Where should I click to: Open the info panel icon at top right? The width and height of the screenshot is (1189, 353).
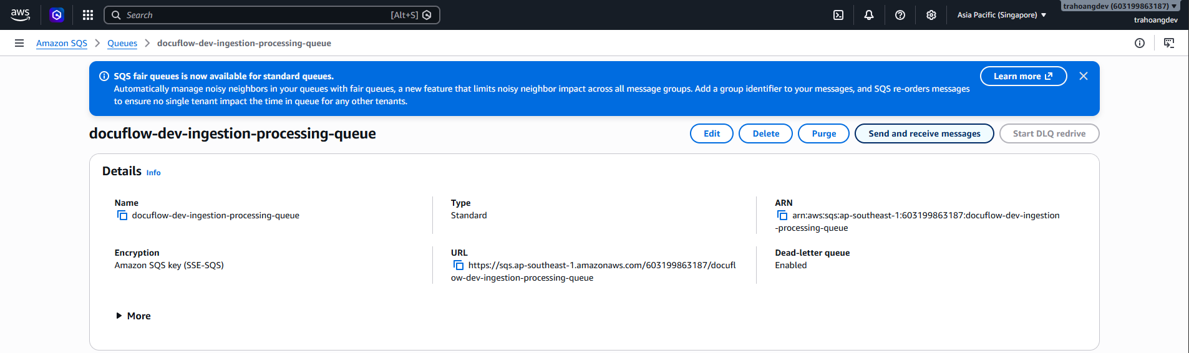click(1140, 43)
